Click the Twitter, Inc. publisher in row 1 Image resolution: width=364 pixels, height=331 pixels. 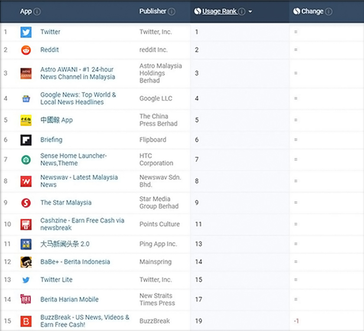[156, 32]
